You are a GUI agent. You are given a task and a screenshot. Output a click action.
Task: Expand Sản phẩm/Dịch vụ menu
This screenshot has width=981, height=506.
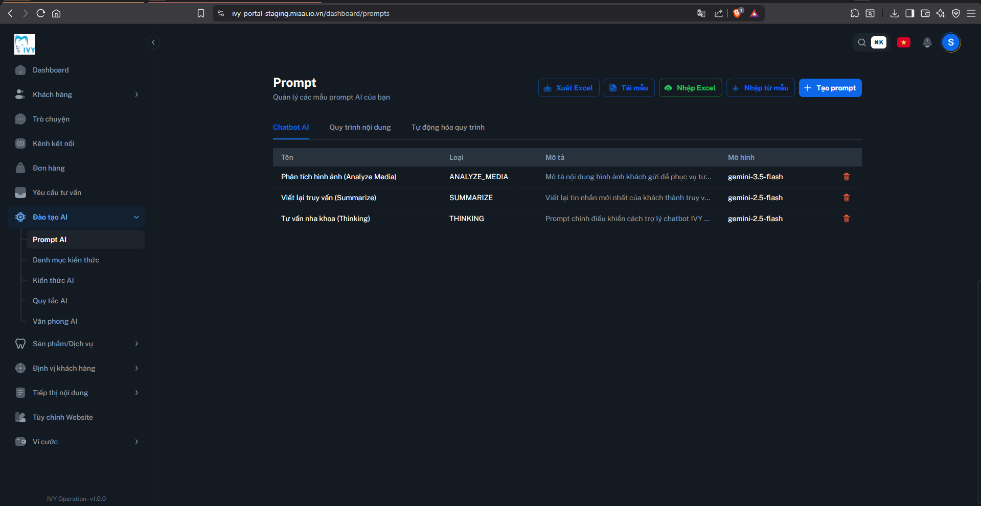[77, 344]
